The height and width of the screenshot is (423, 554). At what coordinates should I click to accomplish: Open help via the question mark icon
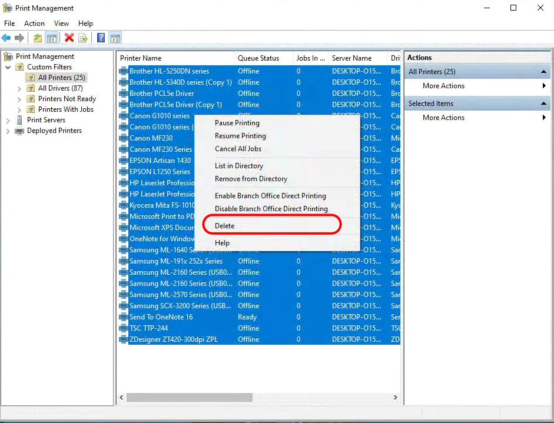point(101,38)
